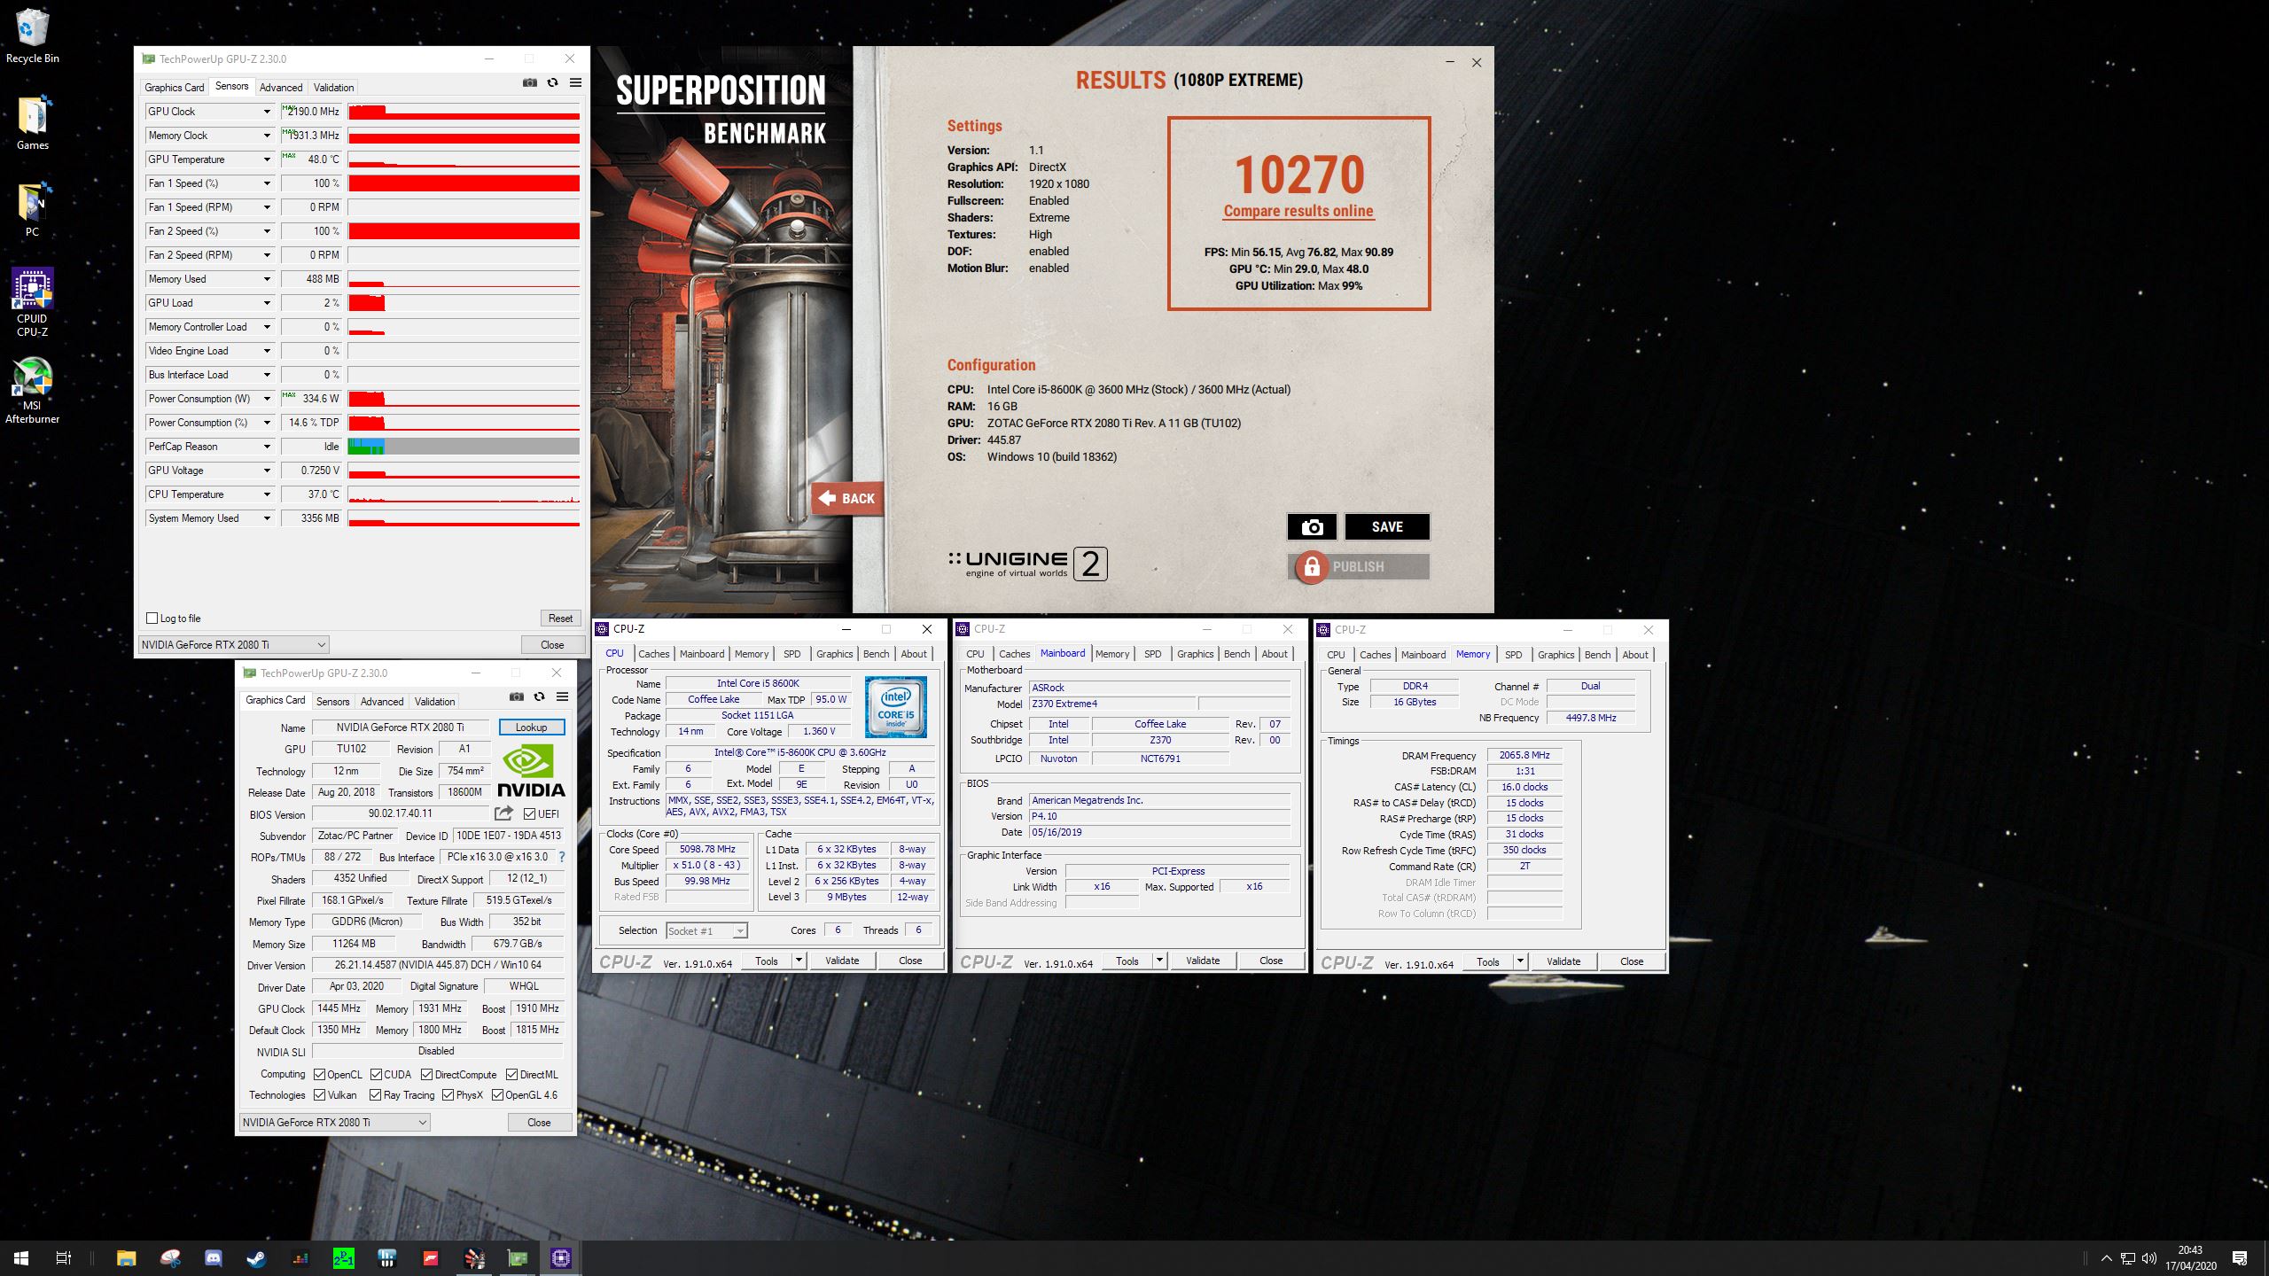
Task: Click the CPU-Z chip taskbar icon
Action: (560, 1258)
